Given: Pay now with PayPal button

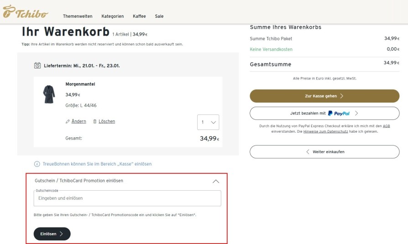Looking at the screenshot, I should pos(324,114).
